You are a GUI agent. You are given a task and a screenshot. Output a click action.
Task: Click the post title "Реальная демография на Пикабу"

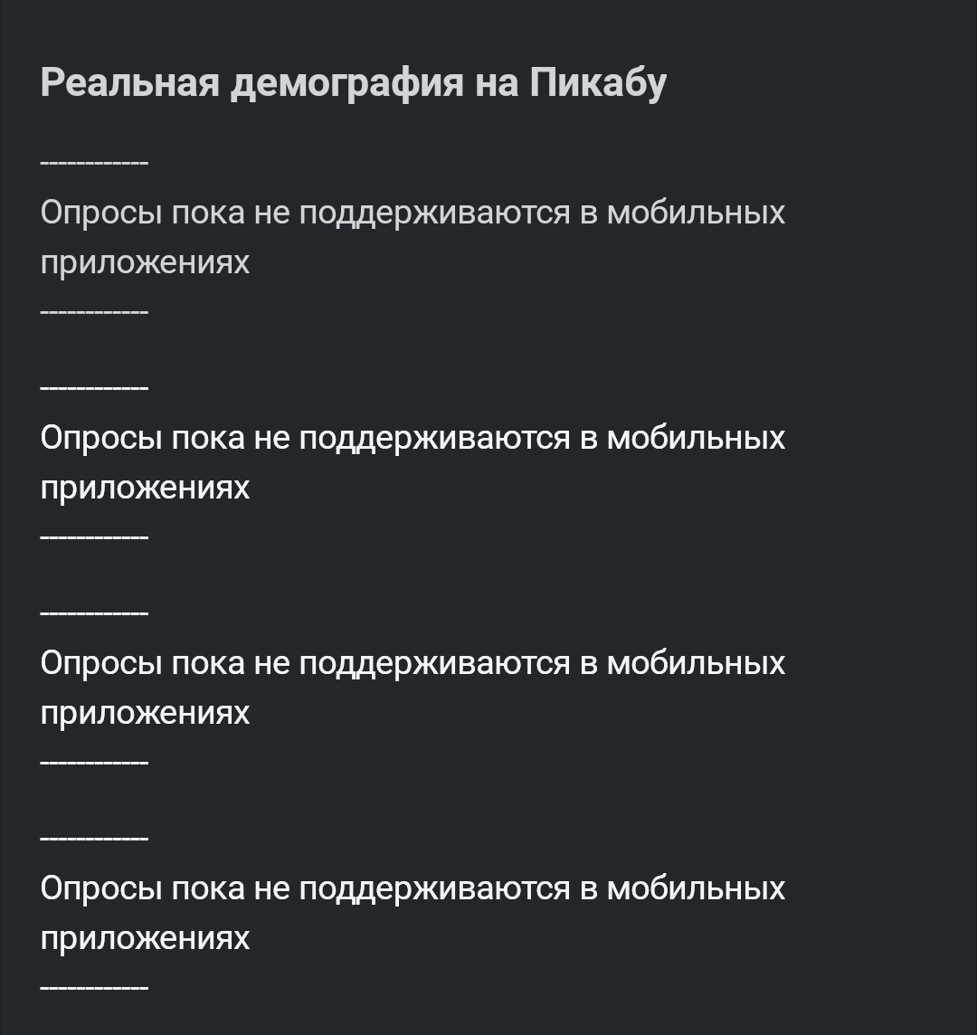point(353,83)
